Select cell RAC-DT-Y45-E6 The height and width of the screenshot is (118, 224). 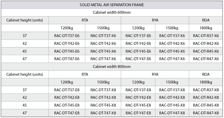coord(138,51)
